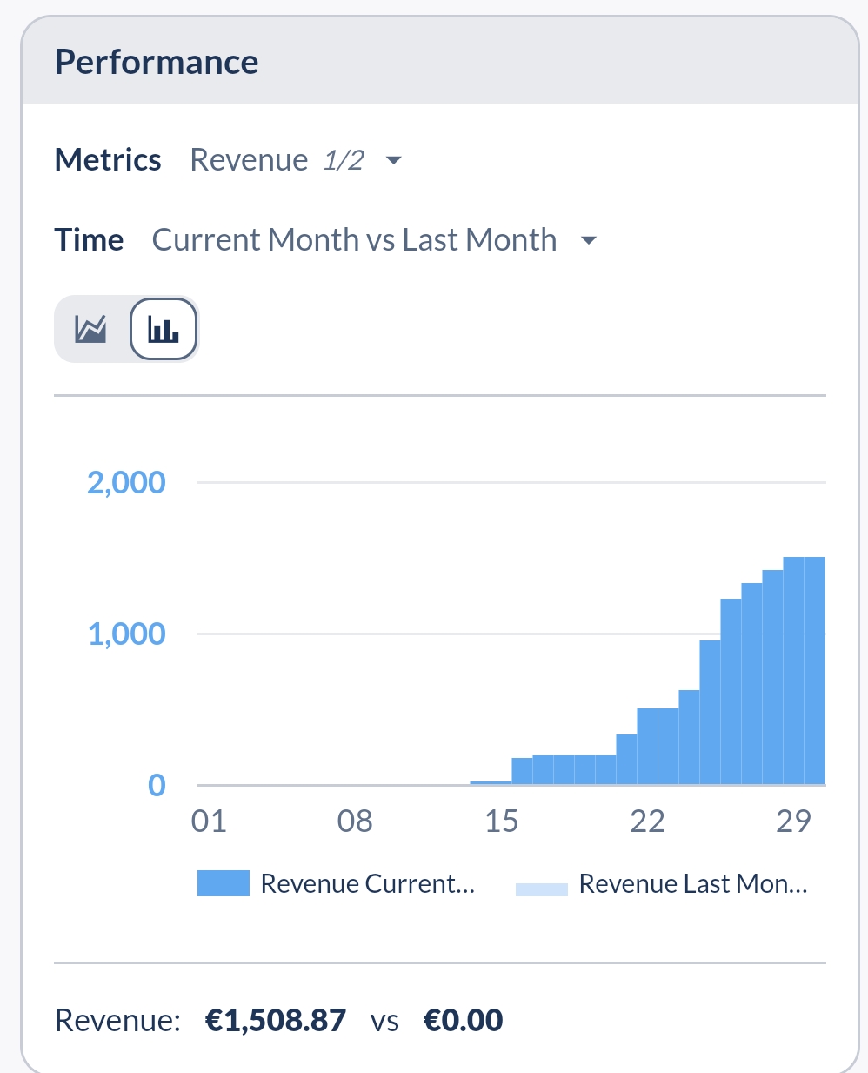The image size is (868, 1073).
Task: Click the €0.00 last month total
Action: [x=464, y=1020]
